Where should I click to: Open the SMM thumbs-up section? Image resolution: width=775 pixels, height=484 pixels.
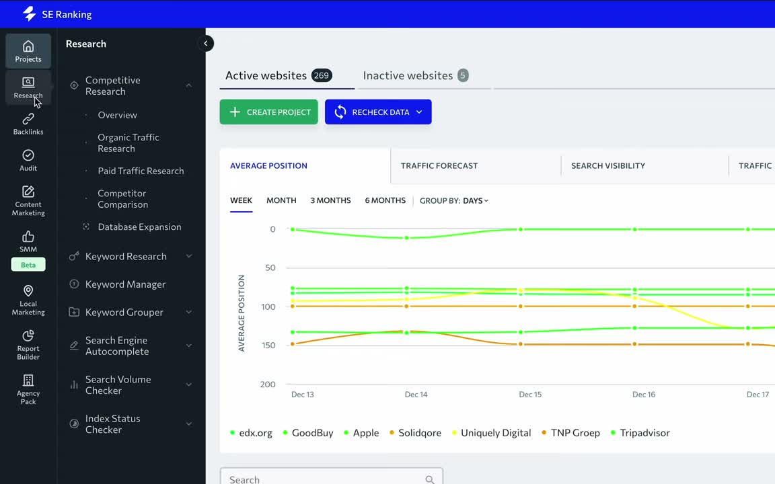pos(28,241)
